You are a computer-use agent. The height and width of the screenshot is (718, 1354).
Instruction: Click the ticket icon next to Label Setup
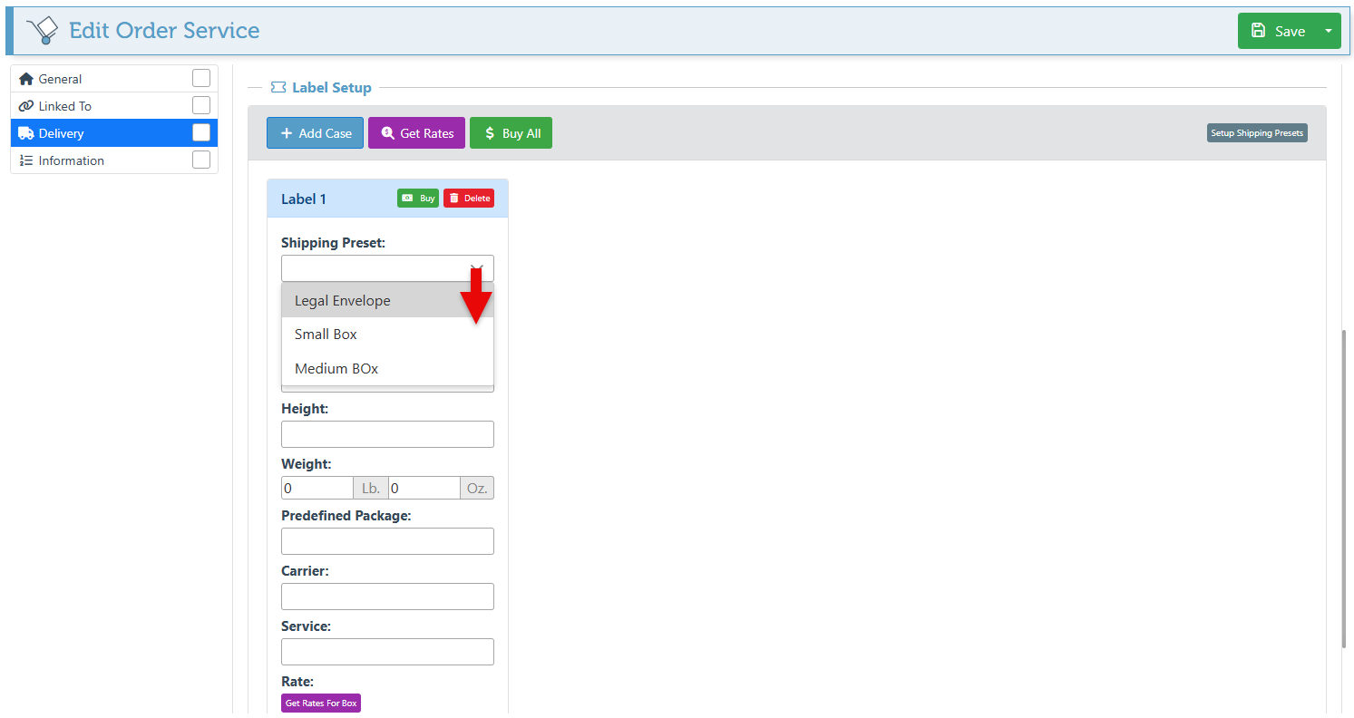pos(278,88)
